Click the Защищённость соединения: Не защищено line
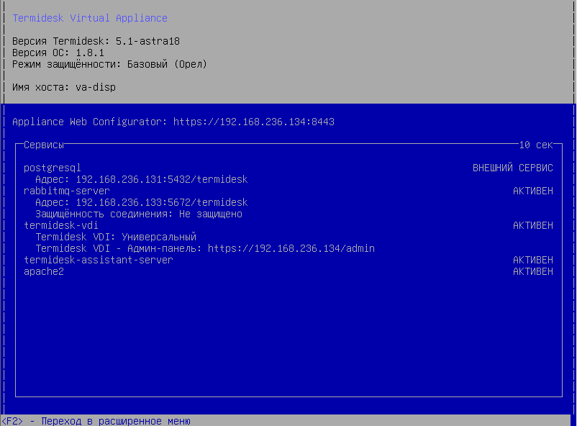Viewport: 577px width, 426px height. tap(139, 214)
